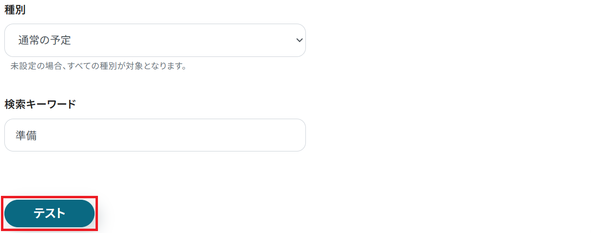Viewport: 591px width, 233px height.
Task: Run the test with テスト button
Action: 49,213
